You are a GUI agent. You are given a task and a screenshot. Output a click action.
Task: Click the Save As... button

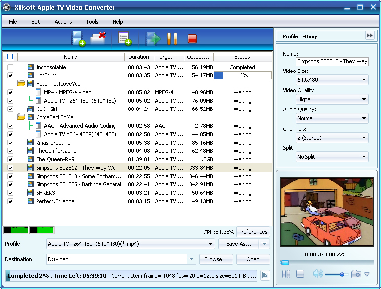[x=238, y=244]
